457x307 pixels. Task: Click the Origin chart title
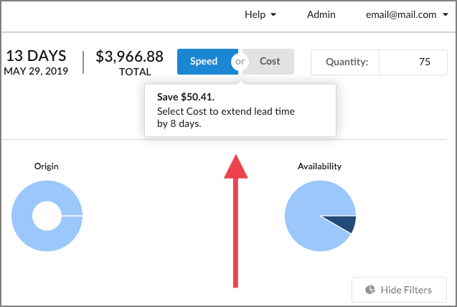tap(47, 166)
